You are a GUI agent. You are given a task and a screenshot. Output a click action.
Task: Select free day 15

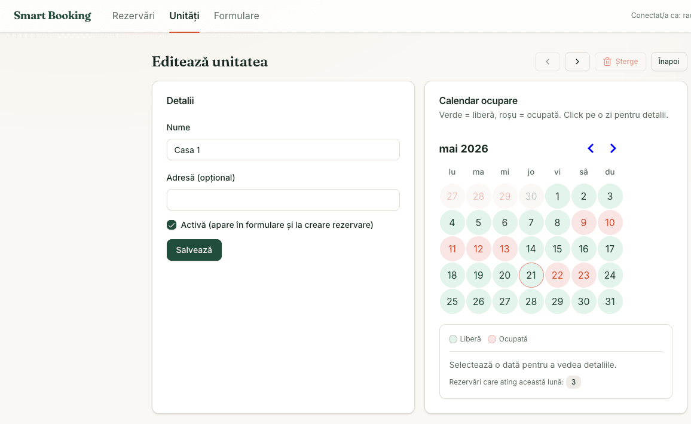point(558,249)
